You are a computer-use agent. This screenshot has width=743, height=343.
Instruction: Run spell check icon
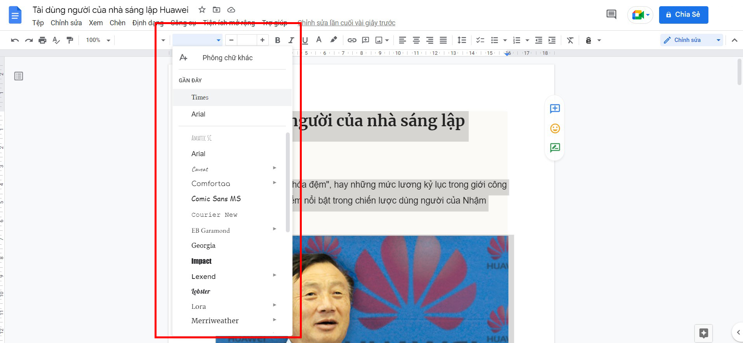tap(56, 40)
